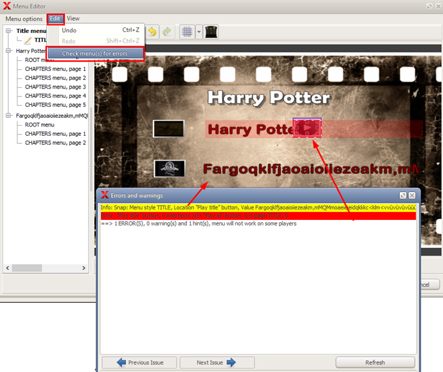Select the yellow Info: Snap message row
Viewport: 443px width, 372px height.
(258, 207)
